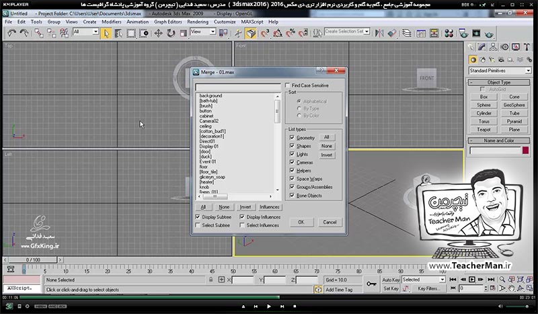
Task: Switch to the Hierarchy command panel tab
Action: pyautogui.click(x=493, y=47)
